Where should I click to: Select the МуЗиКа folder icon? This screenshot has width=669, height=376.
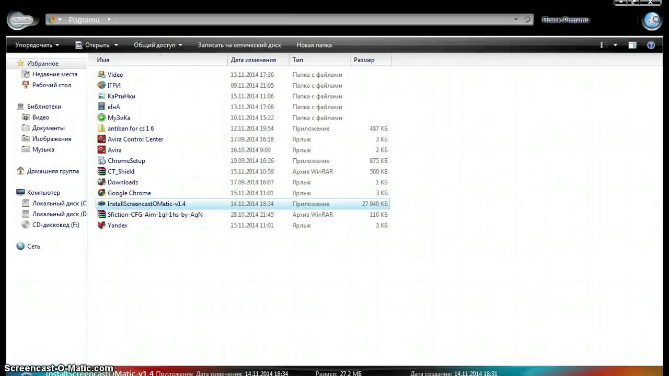101,118
